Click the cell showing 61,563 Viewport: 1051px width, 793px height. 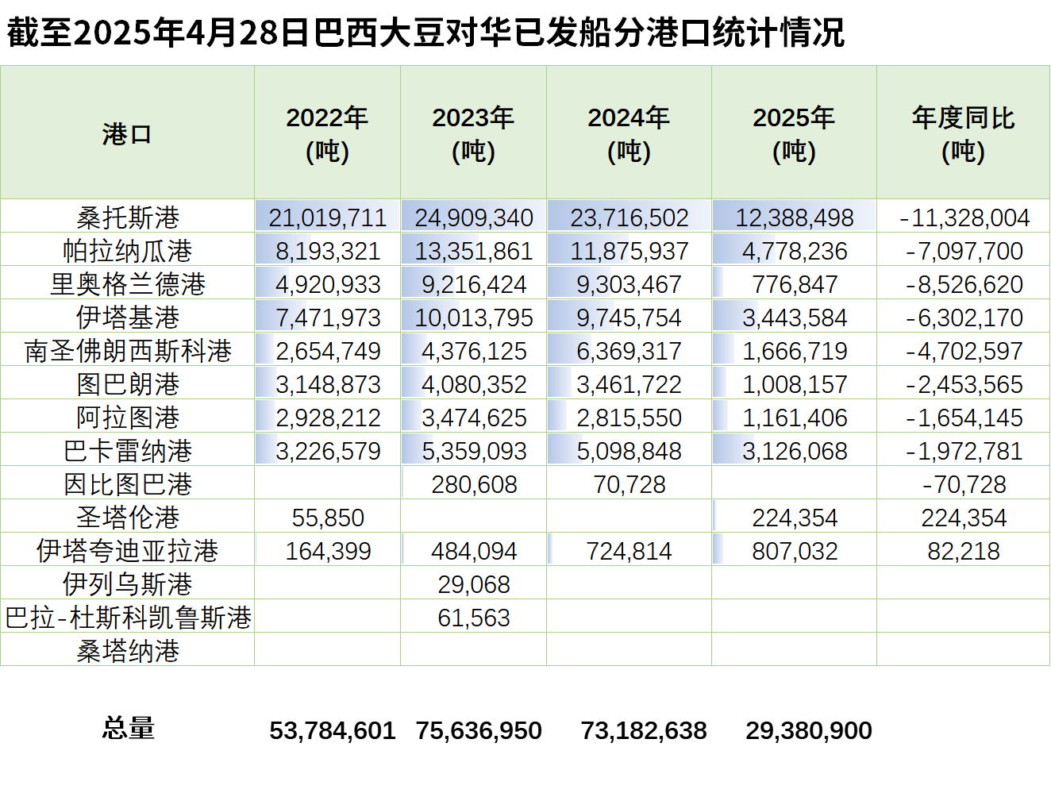474,617
